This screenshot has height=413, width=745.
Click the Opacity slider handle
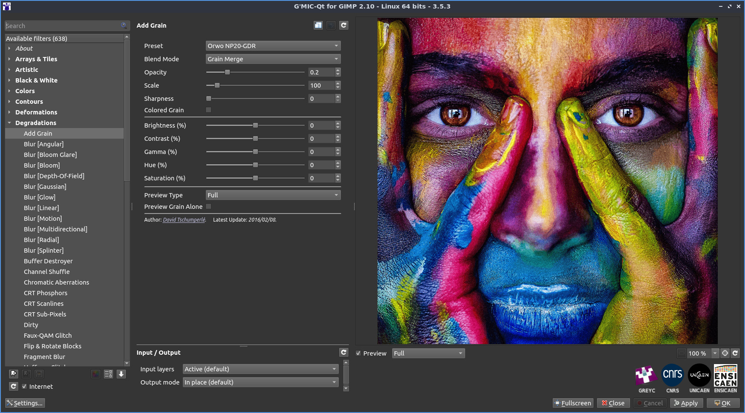pyautogui.click(x=227, y=72)
